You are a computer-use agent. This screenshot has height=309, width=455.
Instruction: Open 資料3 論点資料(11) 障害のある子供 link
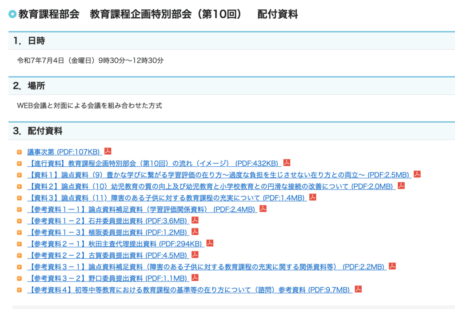coord(166,198)
